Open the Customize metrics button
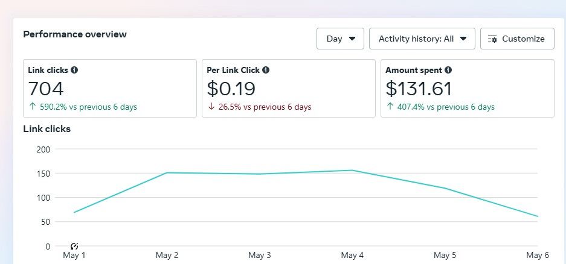The height and width of the screenshot is (264, 566). (517, 39)
